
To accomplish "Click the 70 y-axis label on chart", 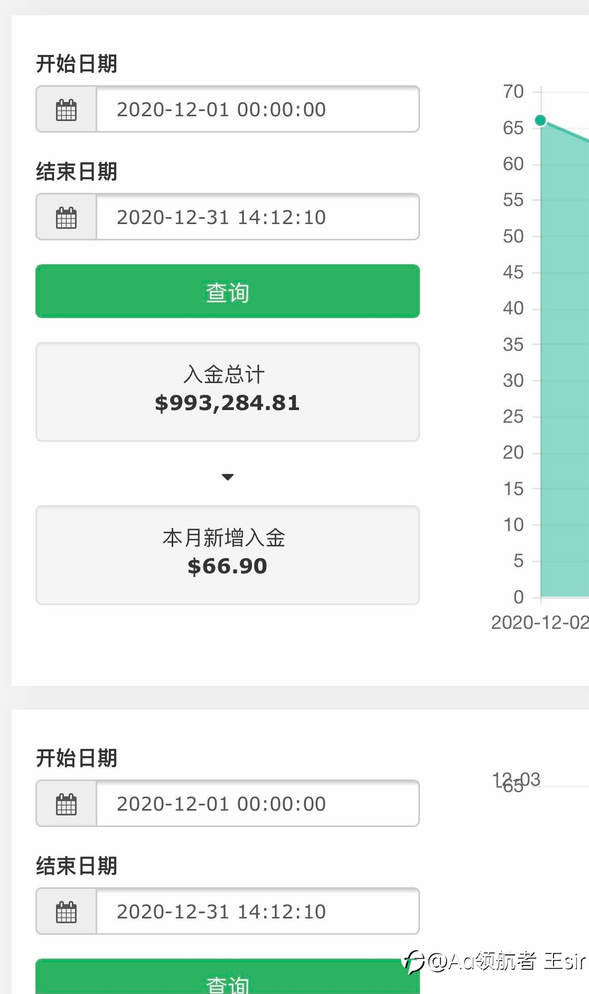I will [x=513, y=91].
